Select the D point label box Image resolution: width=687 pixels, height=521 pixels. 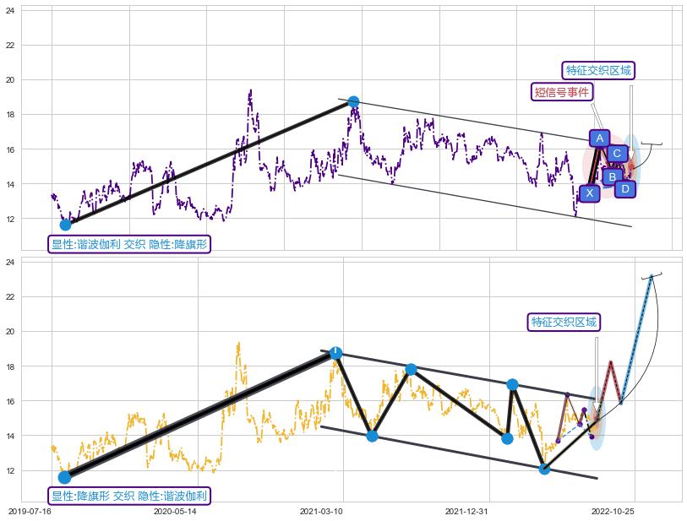pyautogui.click(x=625, y=189)
